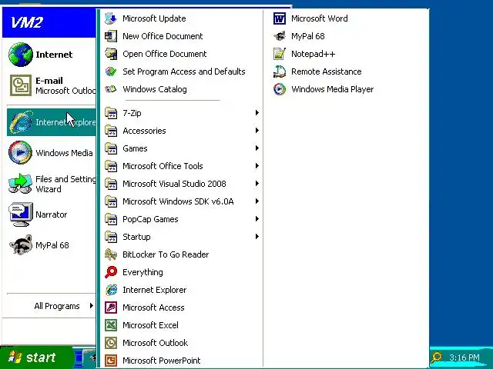Click the Windows Catalog icon
This screenshot has width=493, height=369.
[x=111, y=89]
